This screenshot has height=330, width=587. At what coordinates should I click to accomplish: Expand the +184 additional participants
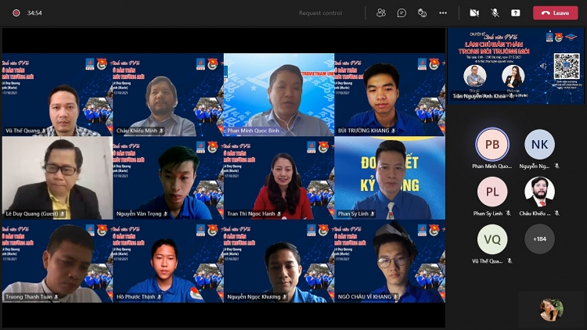coord(539,239)
